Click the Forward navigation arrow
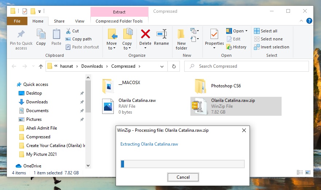Image resolution: width=321 pixels, height=190 pixels. [24, 66]
